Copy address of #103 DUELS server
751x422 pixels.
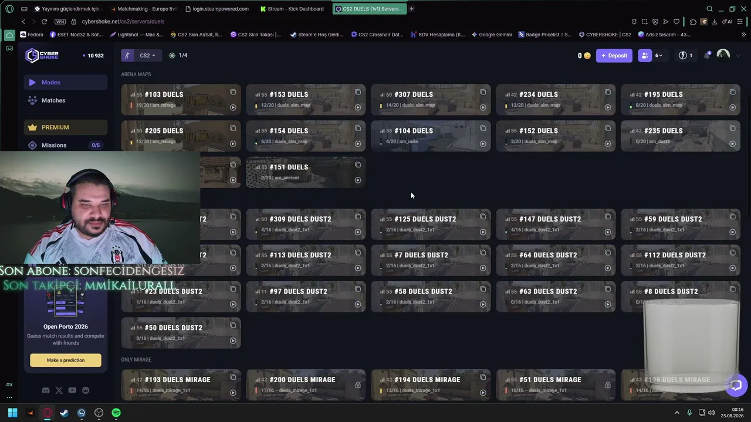tap(233, 92)
